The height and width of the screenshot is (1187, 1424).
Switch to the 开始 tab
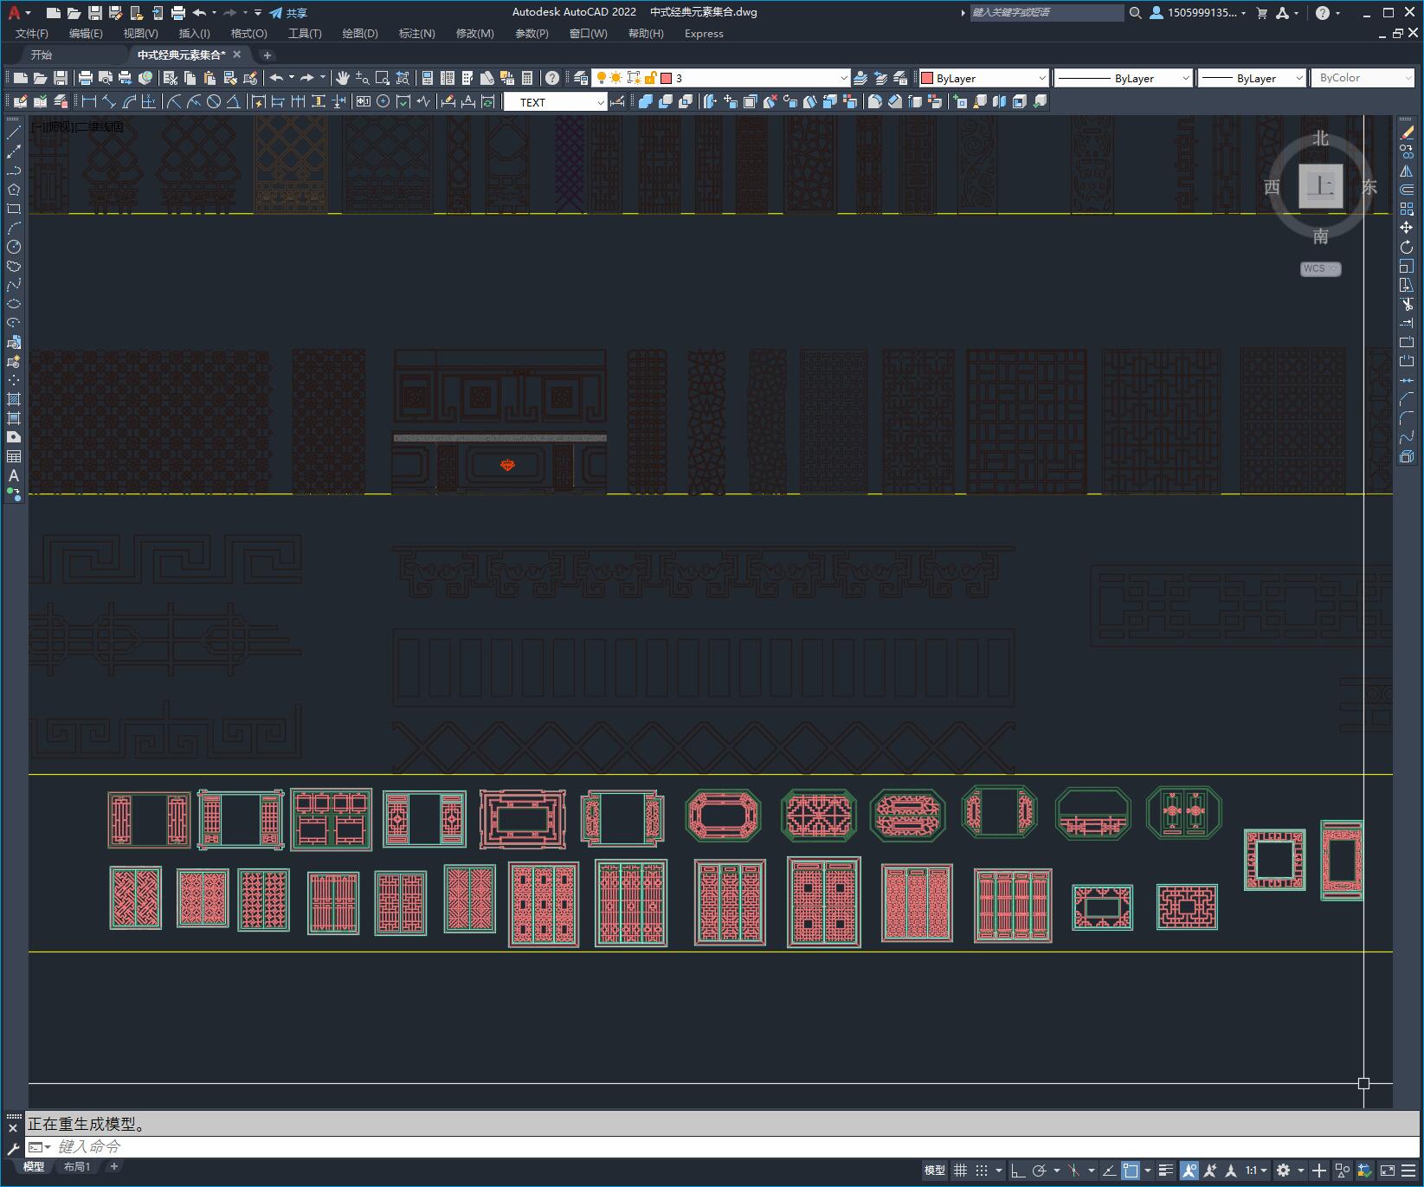[x=41, y=55]
